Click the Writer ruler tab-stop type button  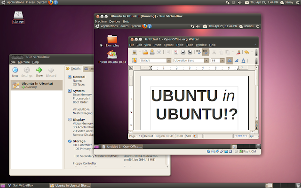tap(131, 68)
